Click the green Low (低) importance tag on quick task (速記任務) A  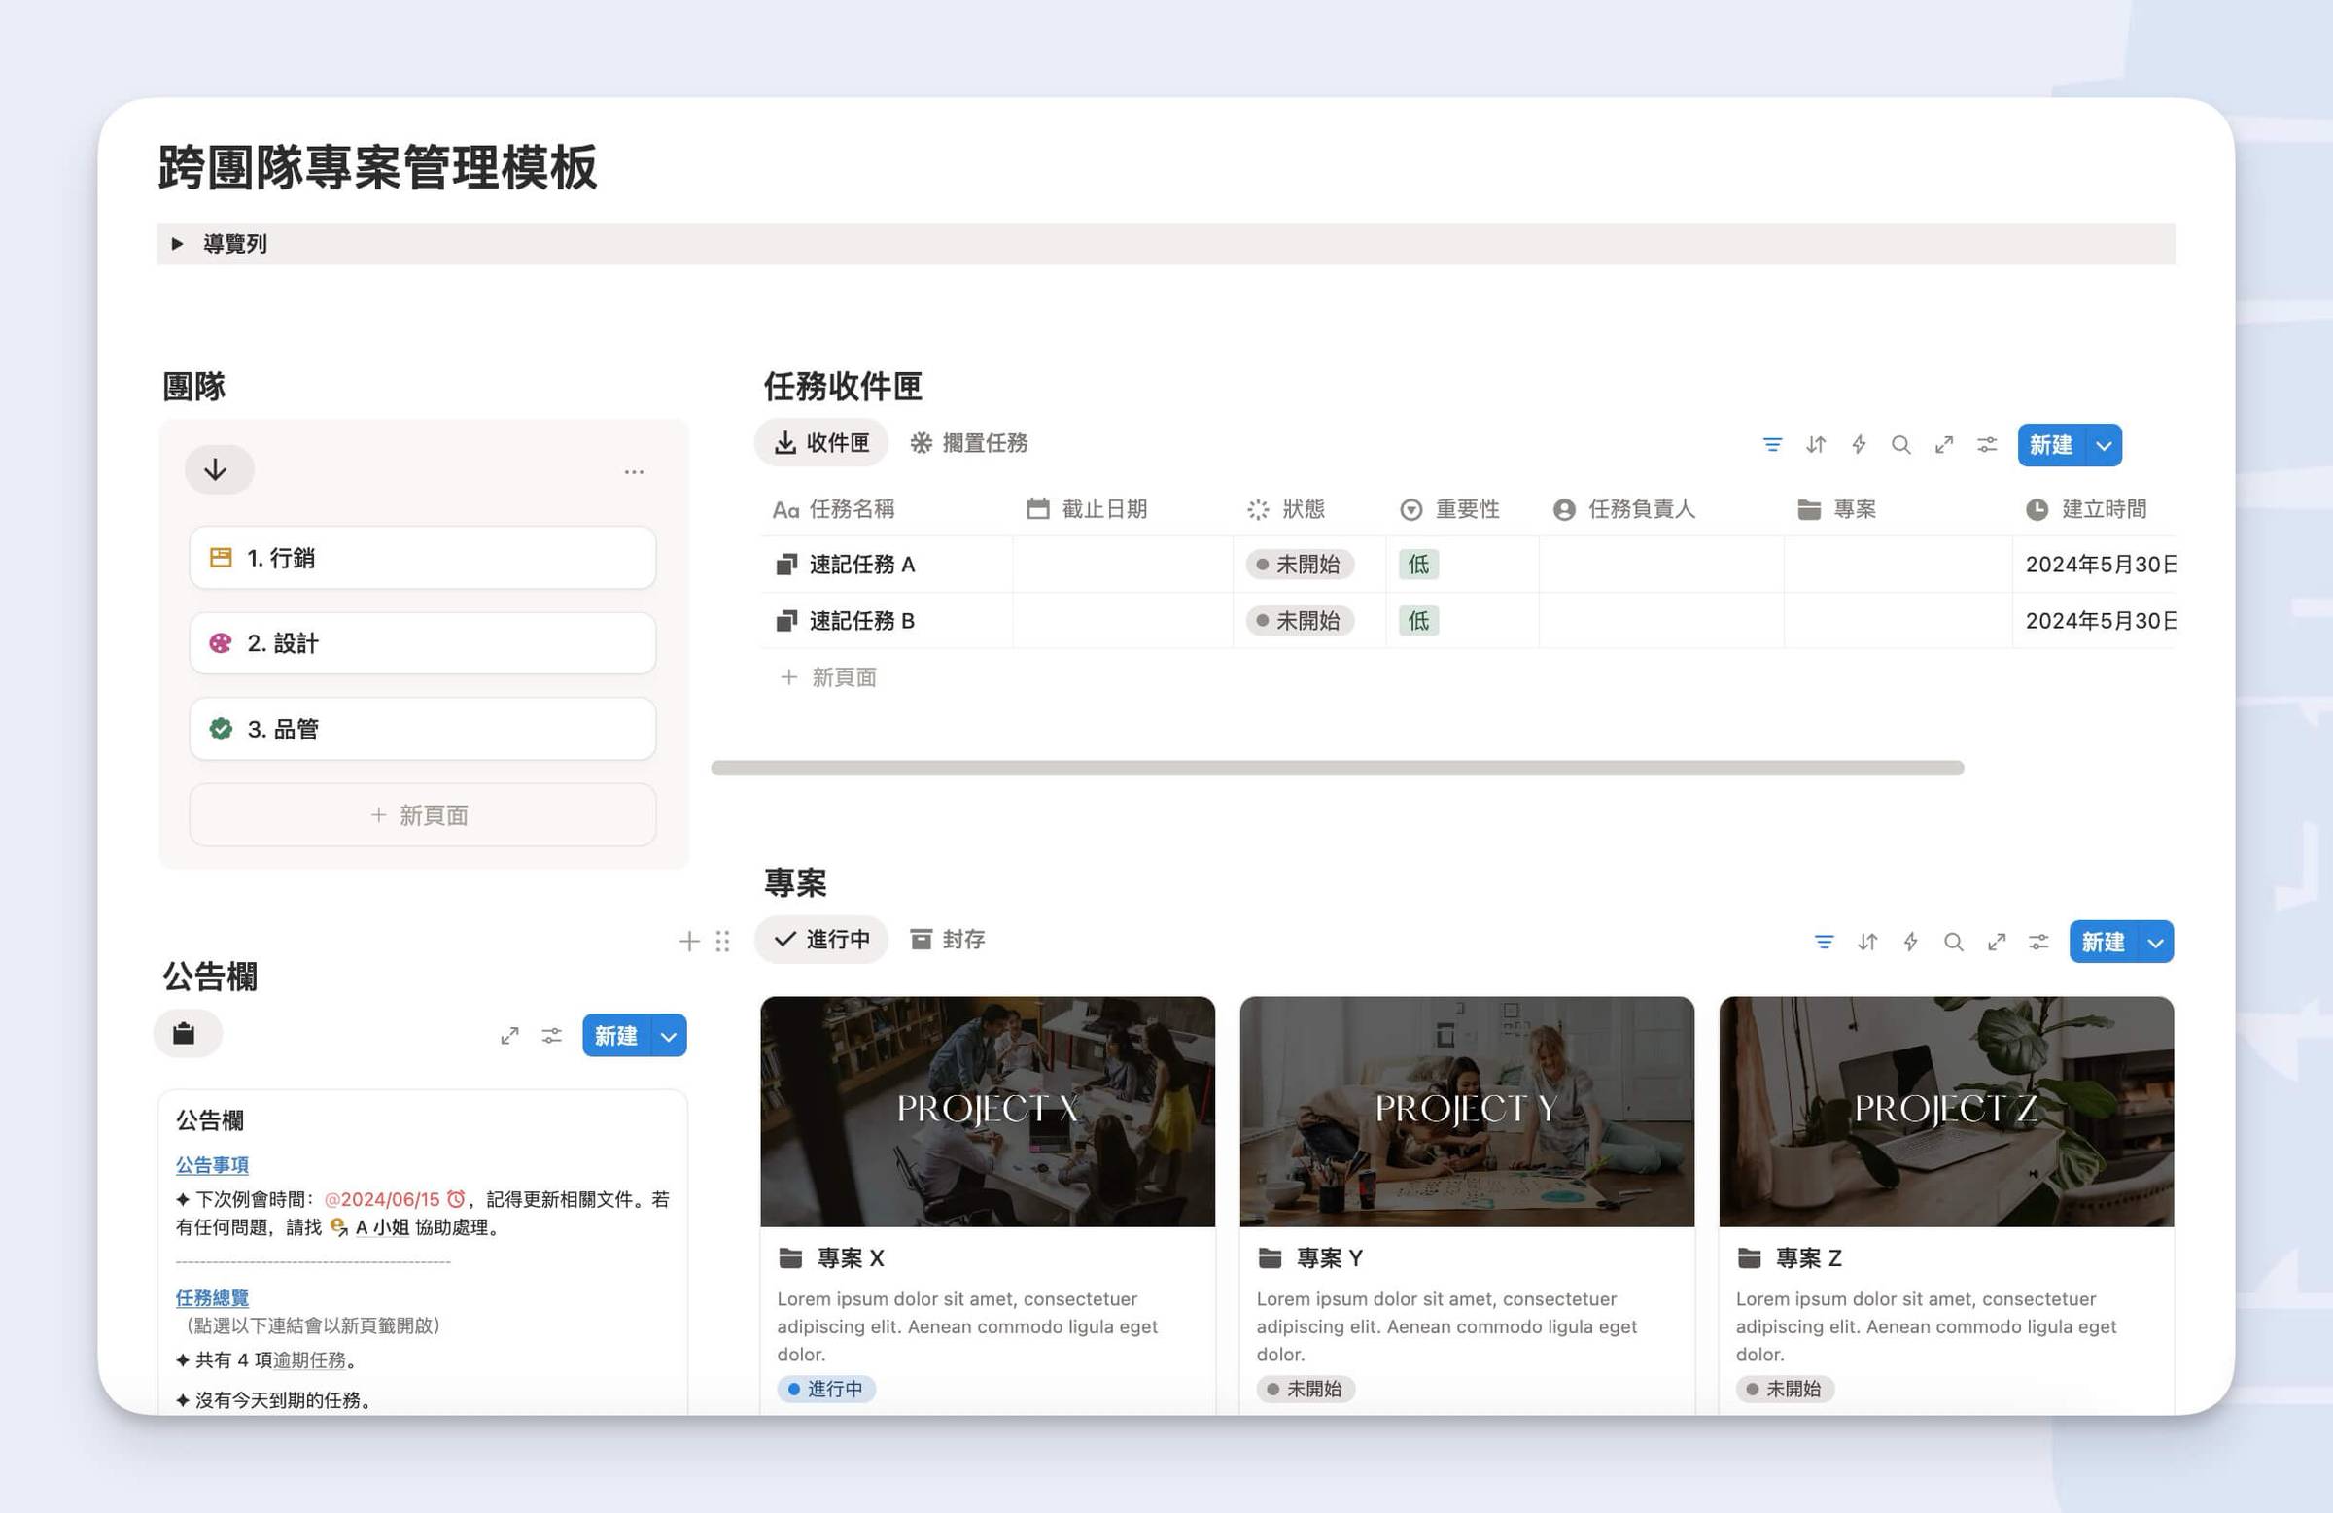(1417, 565)
